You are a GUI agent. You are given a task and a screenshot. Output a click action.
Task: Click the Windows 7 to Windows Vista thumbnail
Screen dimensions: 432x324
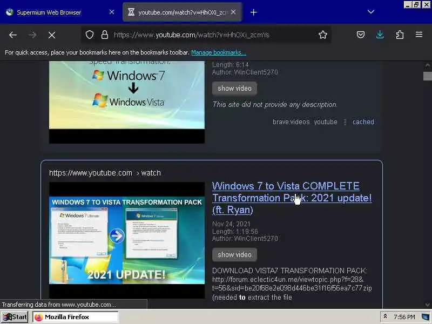pos(127,102)
